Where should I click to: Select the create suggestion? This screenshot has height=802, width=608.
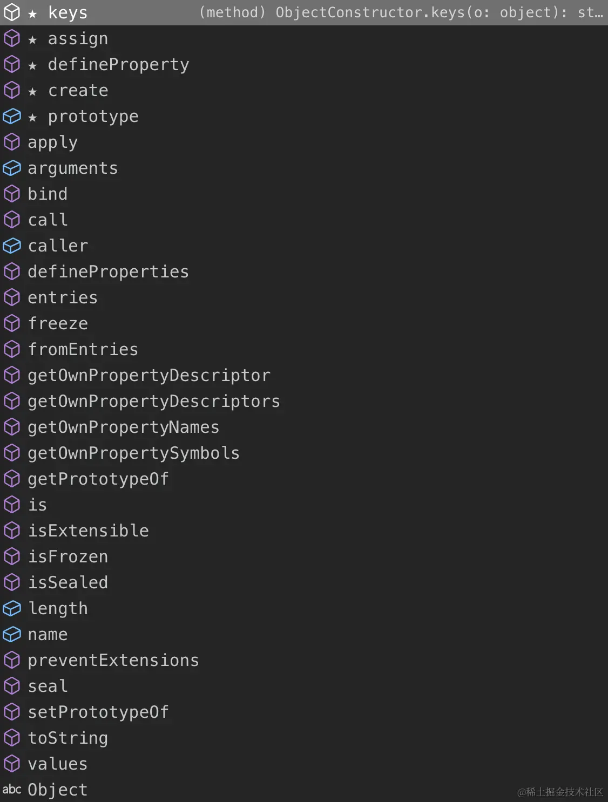coord(304,90)
